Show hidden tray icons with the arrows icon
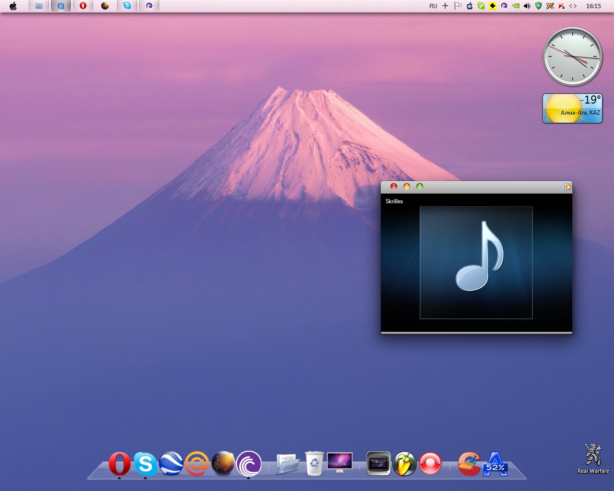The width and height of the screenshot is (614, 491). click(x=573, y=6)
